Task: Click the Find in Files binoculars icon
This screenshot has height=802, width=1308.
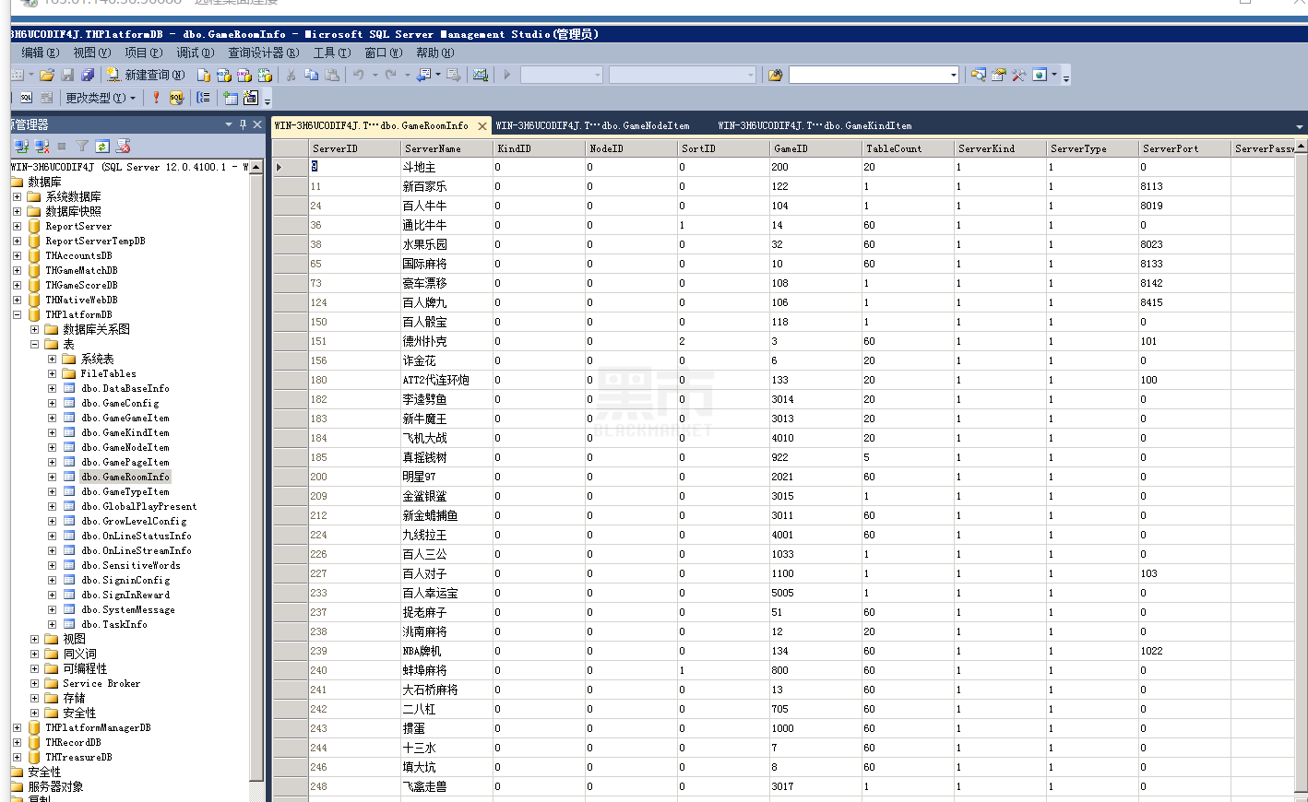Action: (x=775, y=75)
